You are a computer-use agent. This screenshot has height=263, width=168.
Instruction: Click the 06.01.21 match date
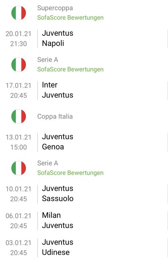19,216
